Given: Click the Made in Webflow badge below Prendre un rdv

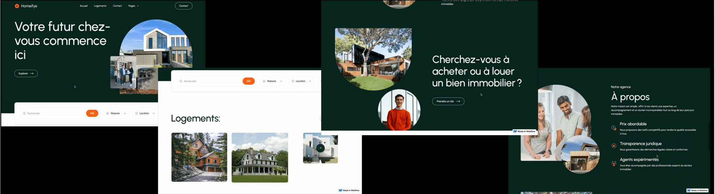Looking at the screenshot, I should point(524,131).
